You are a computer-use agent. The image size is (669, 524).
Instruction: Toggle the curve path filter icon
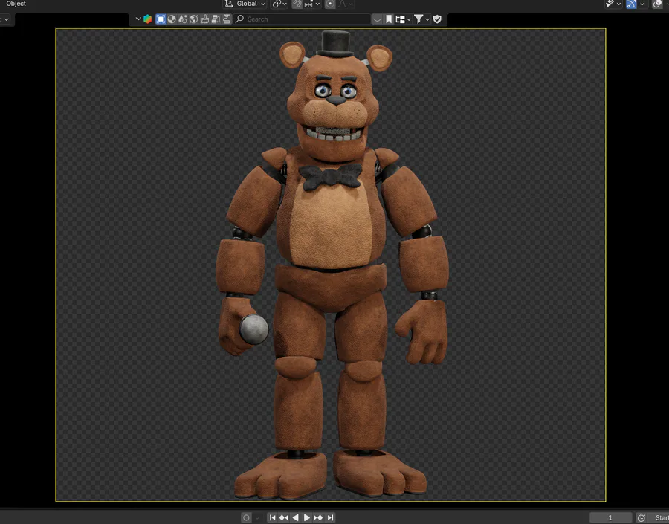[227, 19]
